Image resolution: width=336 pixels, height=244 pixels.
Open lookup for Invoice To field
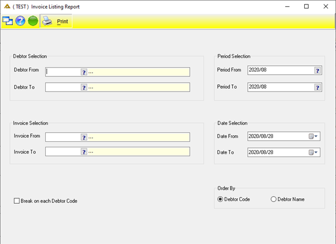(x=84, y=152)
